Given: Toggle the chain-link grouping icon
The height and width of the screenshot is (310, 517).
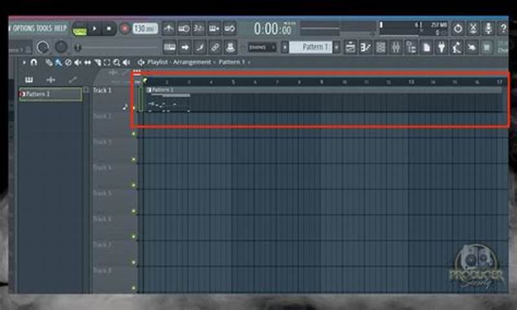Looking at the screenshot, I should pyautogui.click(x=215, y=47).
